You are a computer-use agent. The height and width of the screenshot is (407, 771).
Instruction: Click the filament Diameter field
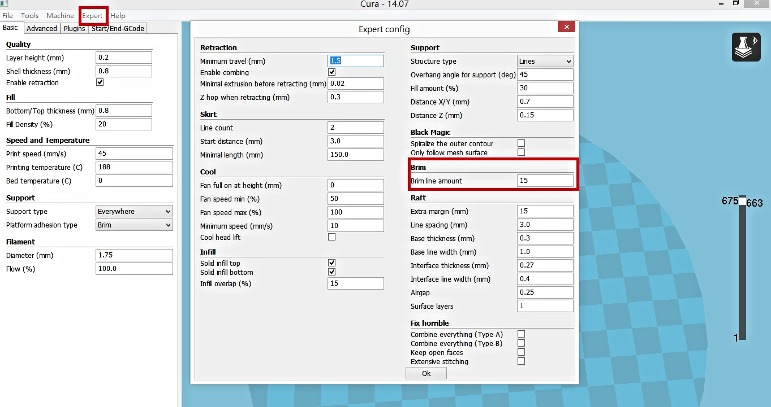135,255
